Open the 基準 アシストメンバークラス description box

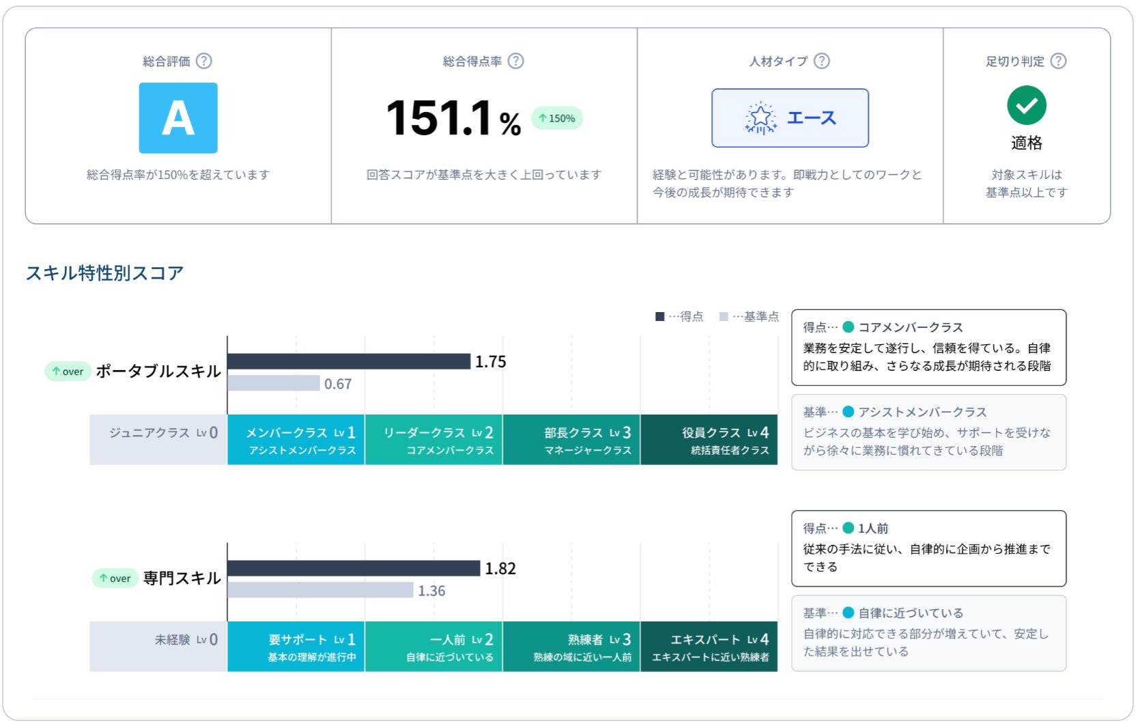[929, 432]
